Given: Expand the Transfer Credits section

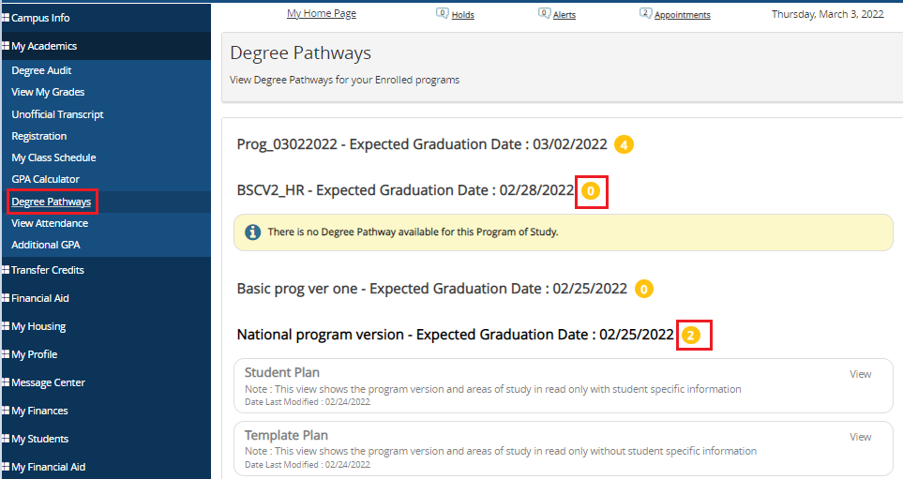Looking at the screenshot, I should pos(47,270).
